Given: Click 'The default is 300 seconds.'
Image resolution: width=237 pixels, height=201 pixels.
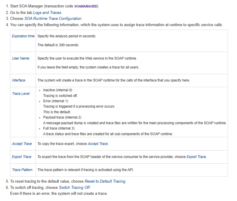Looking at the screenshot, I should click(x=58, y=45).
